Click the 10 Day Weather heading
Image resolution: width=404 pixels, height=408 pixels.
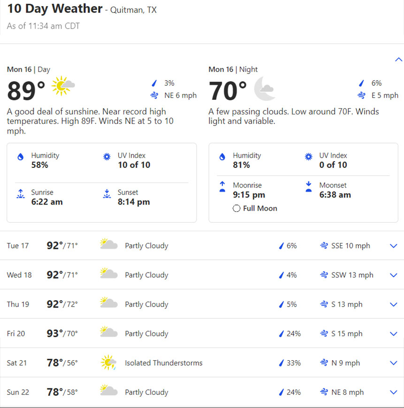pyautogui.click(x=54, y=8)
